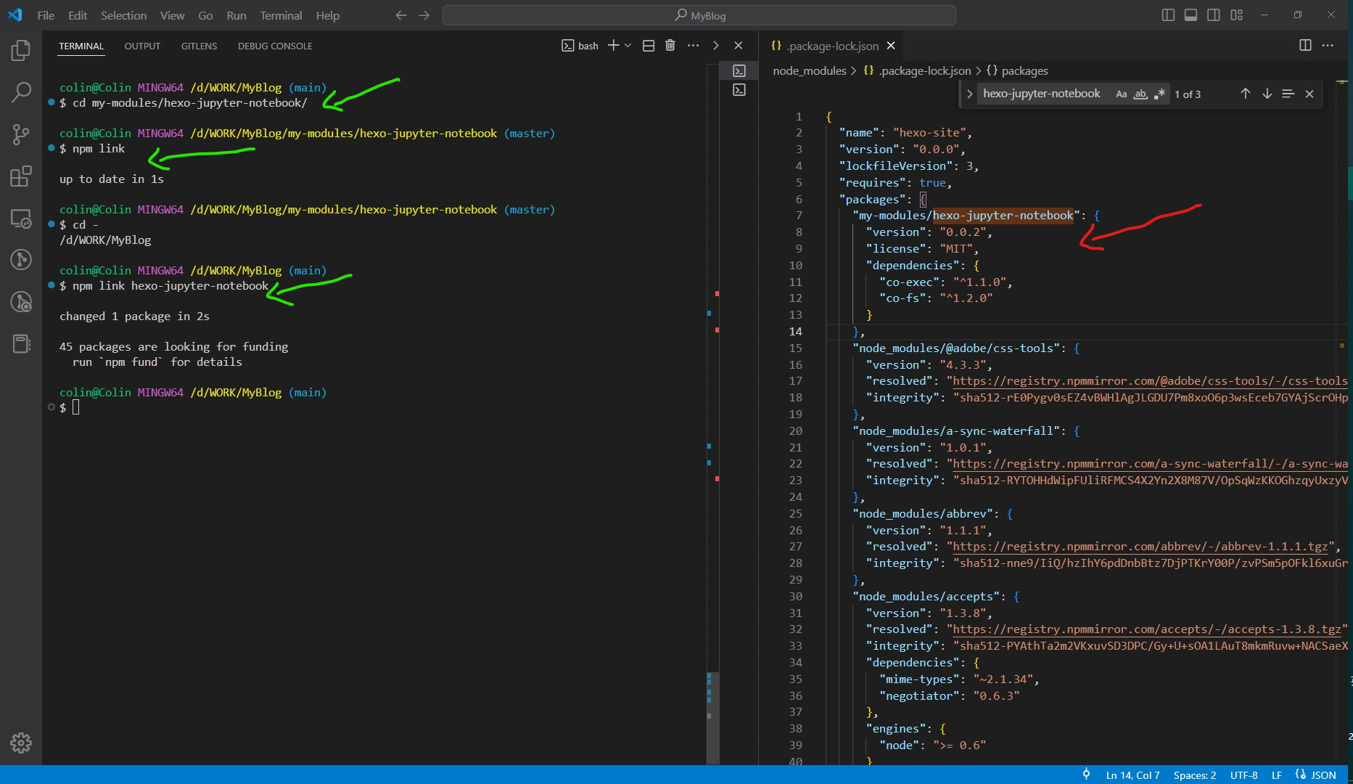Click the find input containing hexo-jupyter-notebook
The width and height of the screenshot is (1353, 784).
1042,94
